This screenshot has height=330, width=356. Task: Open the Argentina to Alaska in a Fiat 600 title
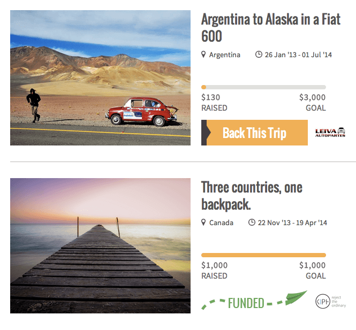pyautogui.click(x=271, y=28)
